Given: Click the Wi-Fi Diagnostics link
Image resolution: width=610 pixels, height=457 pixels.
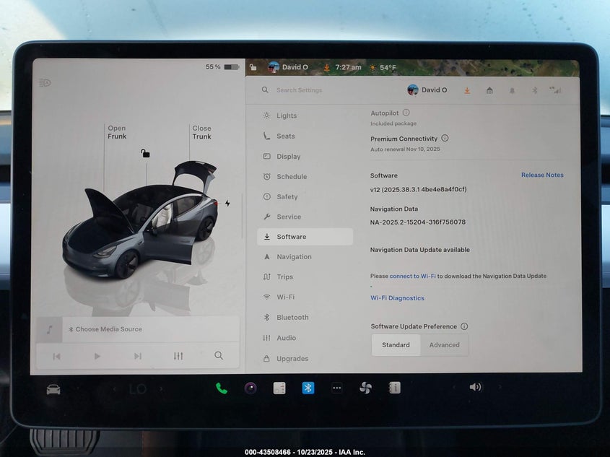Looking at the screenshot, I should pos(397,298).
